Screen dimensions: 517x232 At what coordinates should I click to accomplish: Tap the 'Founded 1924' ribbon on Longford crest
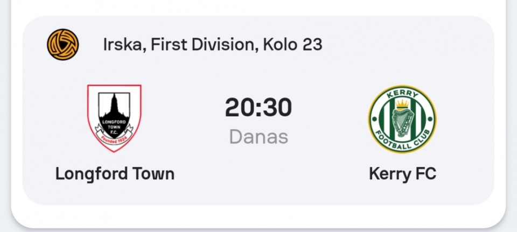click(x=114, y=136)
